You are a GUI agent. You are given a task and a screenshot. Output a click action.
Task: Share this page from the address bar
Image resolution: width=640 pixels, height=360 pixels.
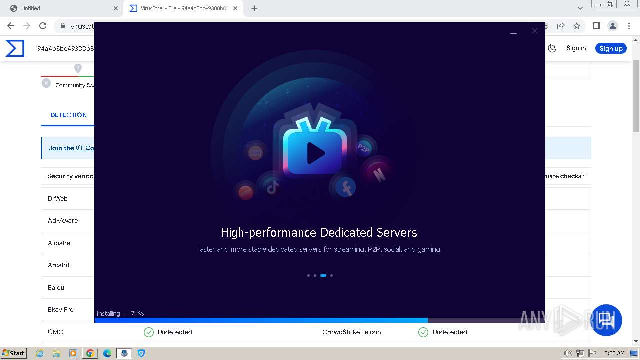coord(561,26)
